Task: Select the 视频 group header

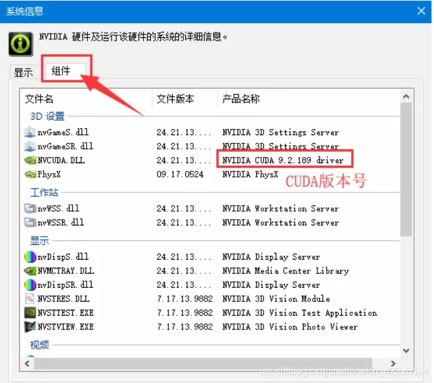Action: coord(39,345)
